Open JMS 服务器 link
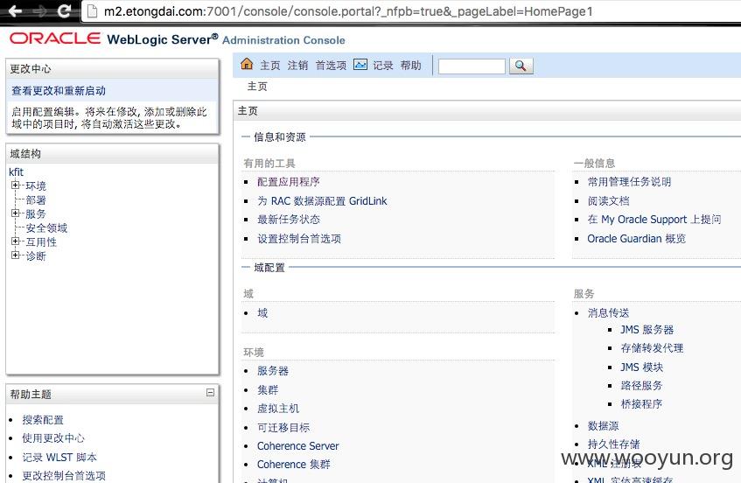The image size is (741, 483). pyautogui.click(x=647, y=330)
